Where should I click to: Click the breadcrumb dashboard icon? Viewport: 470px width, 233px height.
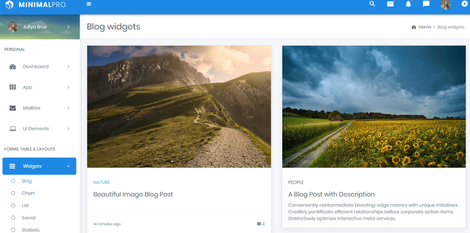(414, 27)
